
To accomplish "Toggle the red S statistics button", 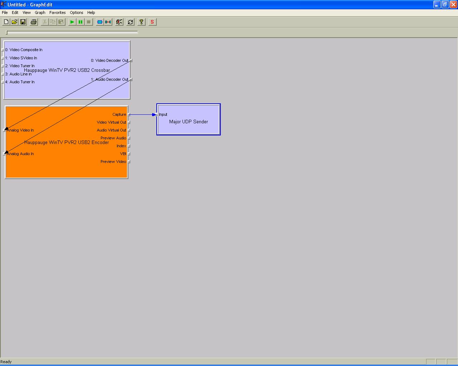I will point(152,22).
